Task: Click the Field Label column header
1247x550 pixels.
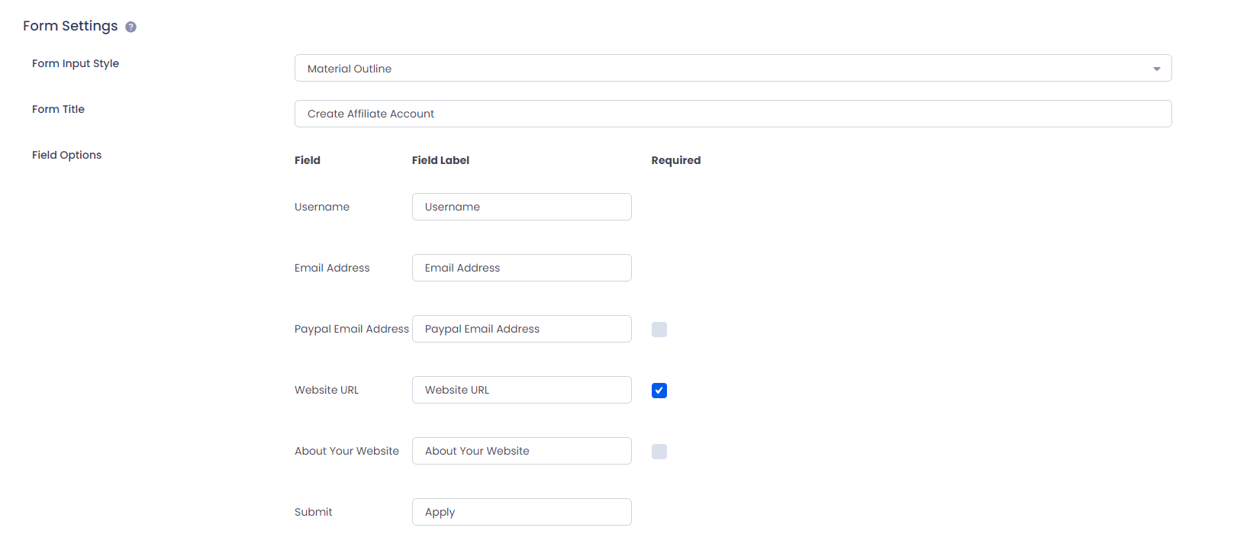Action: tap(440, 160)
